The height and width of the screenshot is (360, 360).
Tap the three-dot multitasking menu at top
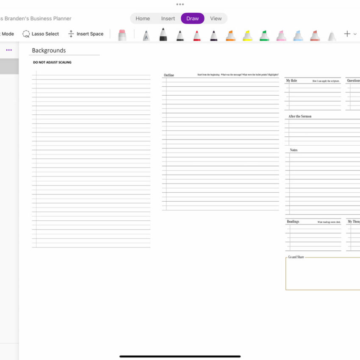[180, 4]
